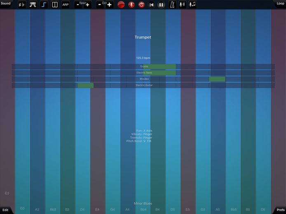Play the Bb3 note strip

[52, 112]
